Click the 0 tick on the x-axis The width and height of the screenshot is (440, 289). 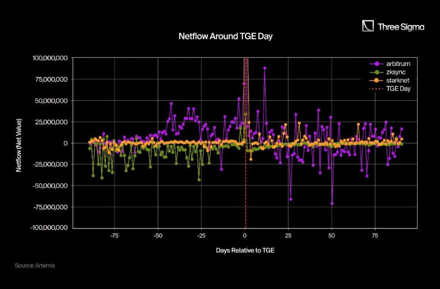245,236
